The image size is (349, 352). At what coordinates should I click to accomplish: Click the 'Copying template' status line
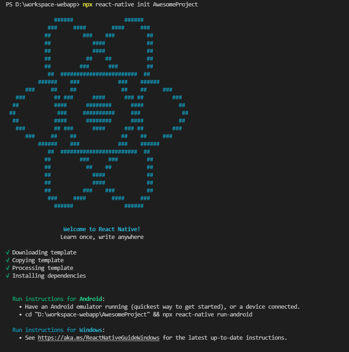click(38, 260)
